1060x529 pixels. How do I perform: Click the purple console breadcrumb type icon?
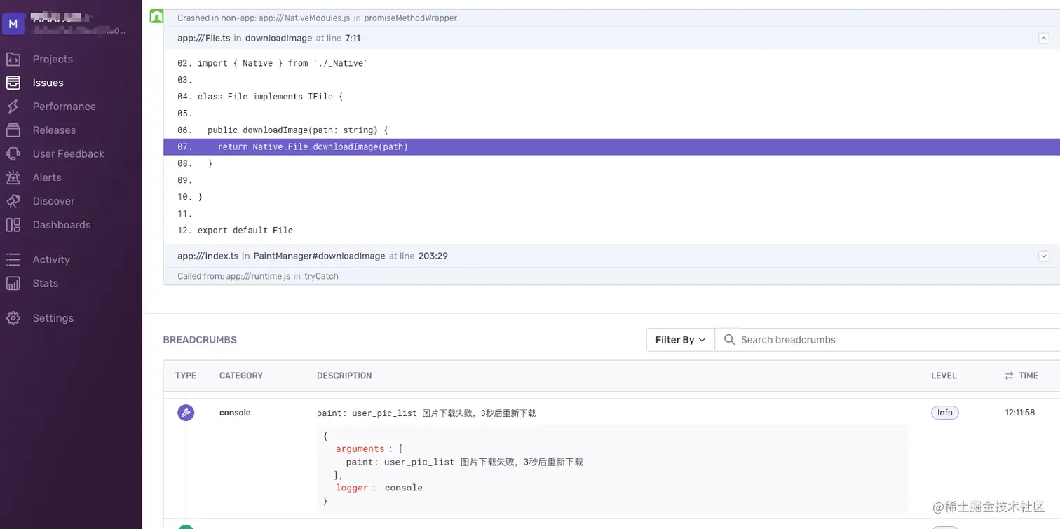tap(186, 413)
